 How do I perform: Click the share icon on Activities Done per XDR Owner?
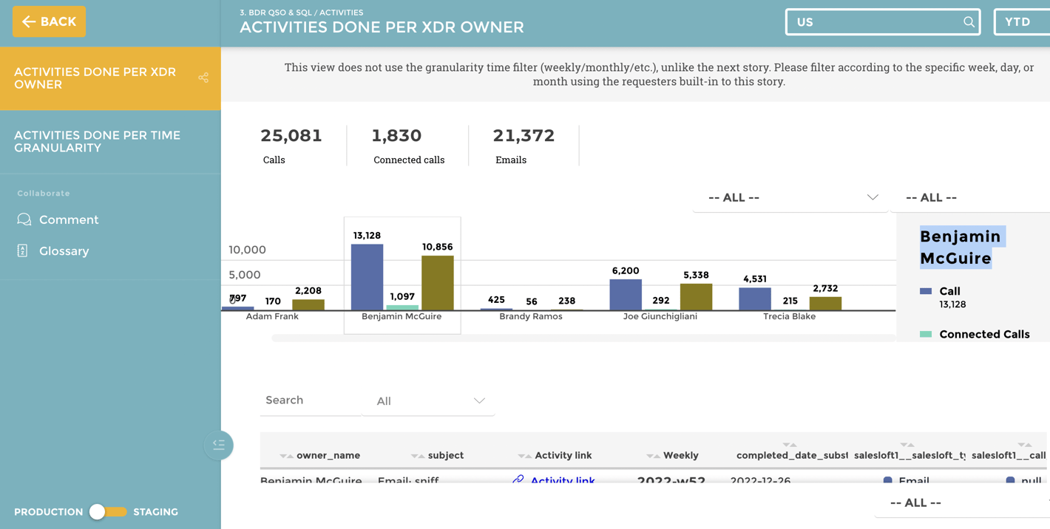[203, 77]
